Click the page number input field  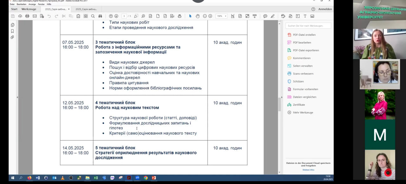point(124,16)
